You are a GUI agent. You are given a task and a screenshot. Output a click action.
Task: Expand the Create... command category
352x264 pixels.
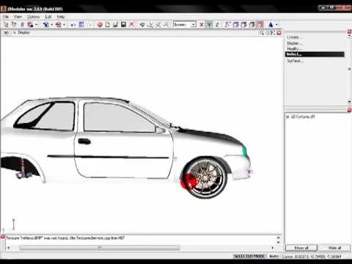[294, 37]
